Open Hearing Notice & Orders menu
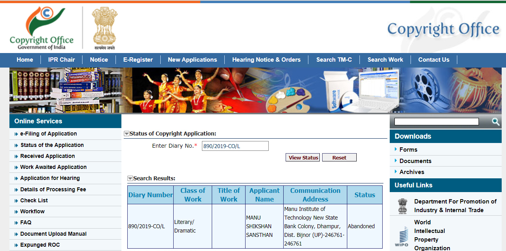Viewport: 506px width, 251px height. pos(266,60)
